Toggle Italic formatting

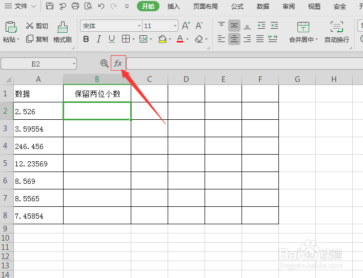(x=99, y=39)
